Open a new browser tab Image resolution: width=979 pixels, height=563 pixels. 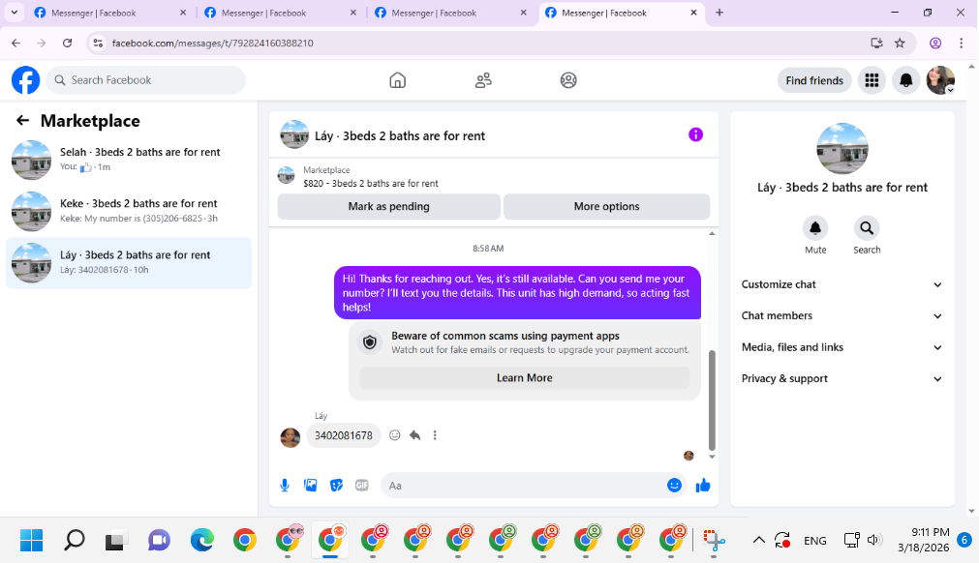point(719,13)
